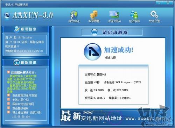Open the 国际IP地址查询网 link

23,104
